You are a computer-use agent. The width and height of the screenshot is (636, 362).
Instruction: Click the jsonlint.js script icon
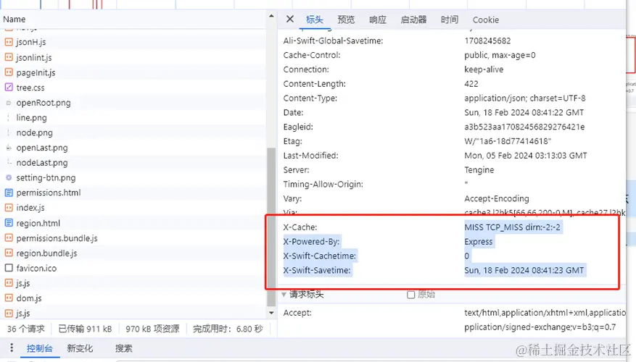point(9,57)
